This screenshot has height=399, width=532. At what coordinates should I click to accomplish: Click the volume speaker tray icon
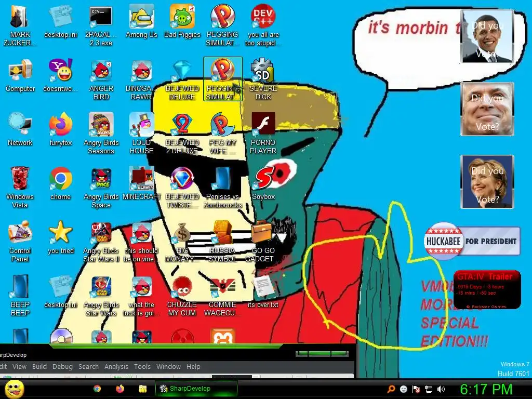tap(441, 389)
